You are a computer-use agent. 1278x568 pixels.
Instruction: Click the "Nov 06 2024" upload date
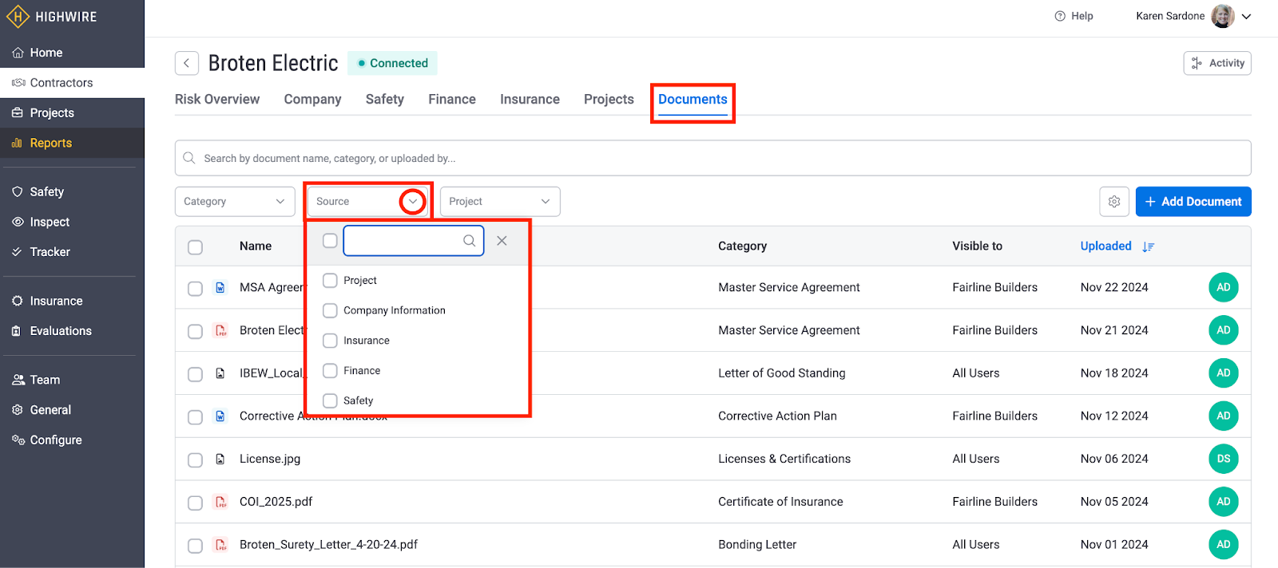pyautogui.click(x=1114, y=459)
